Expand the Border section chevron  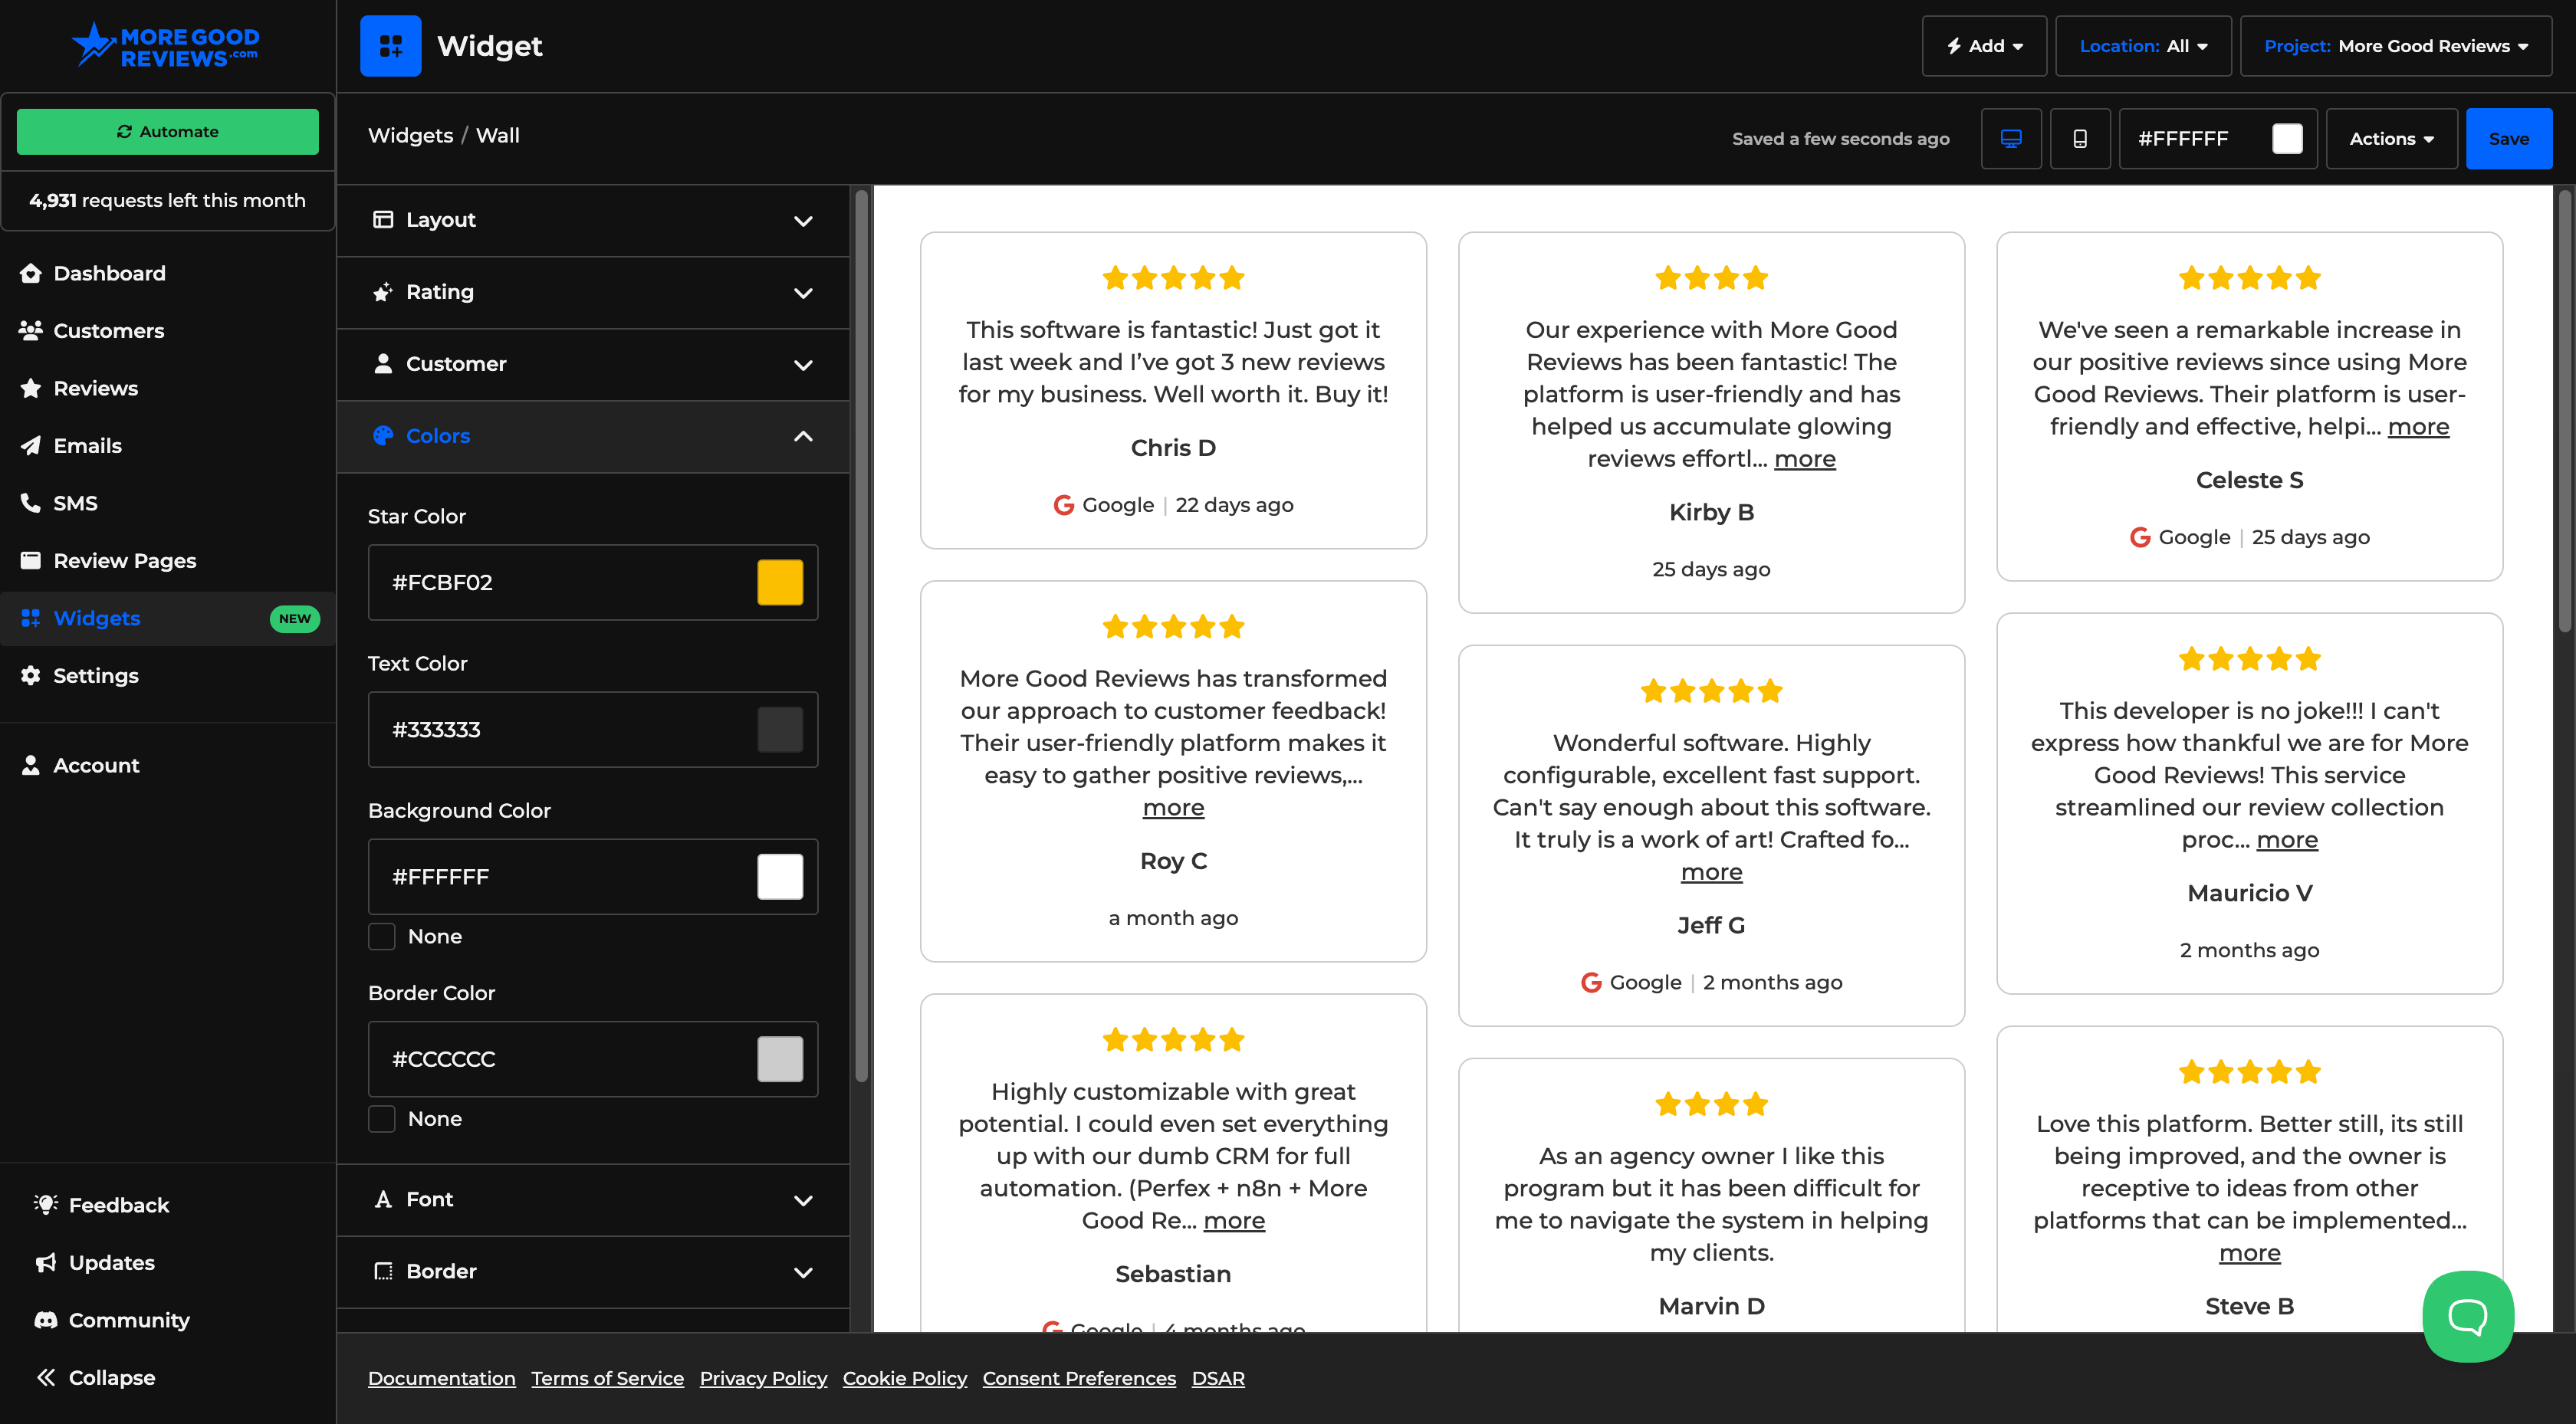pos(803,1272)
